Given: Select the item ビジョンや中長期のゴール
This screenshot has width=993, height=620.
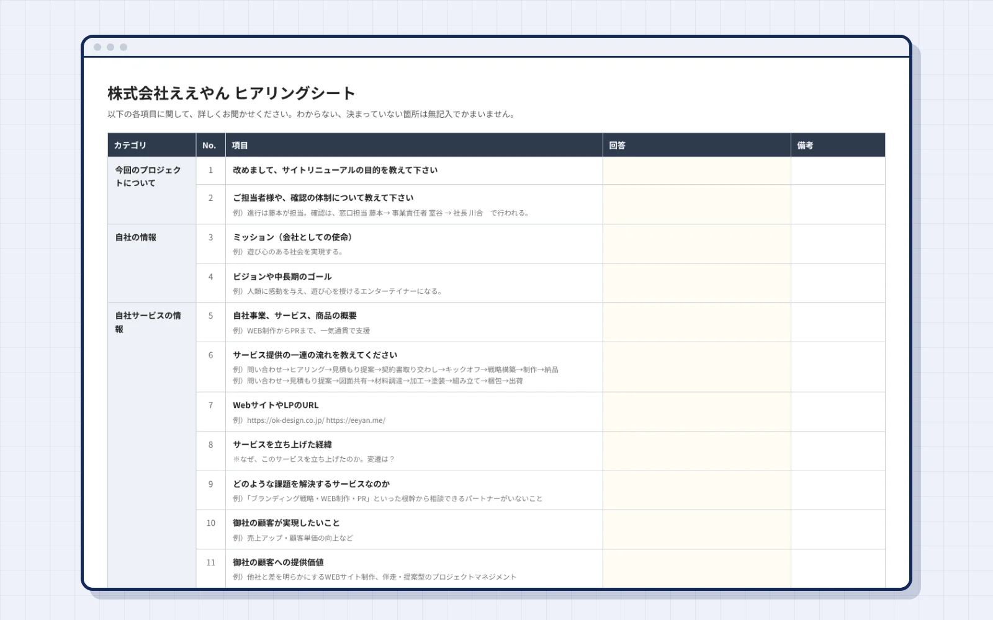Looking at the screenshot, I should (x=282, y=277).
